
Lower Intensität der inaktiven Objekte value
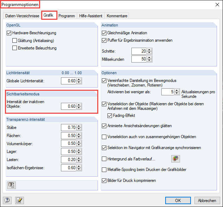pyautogui.click(x=79, y=108)
